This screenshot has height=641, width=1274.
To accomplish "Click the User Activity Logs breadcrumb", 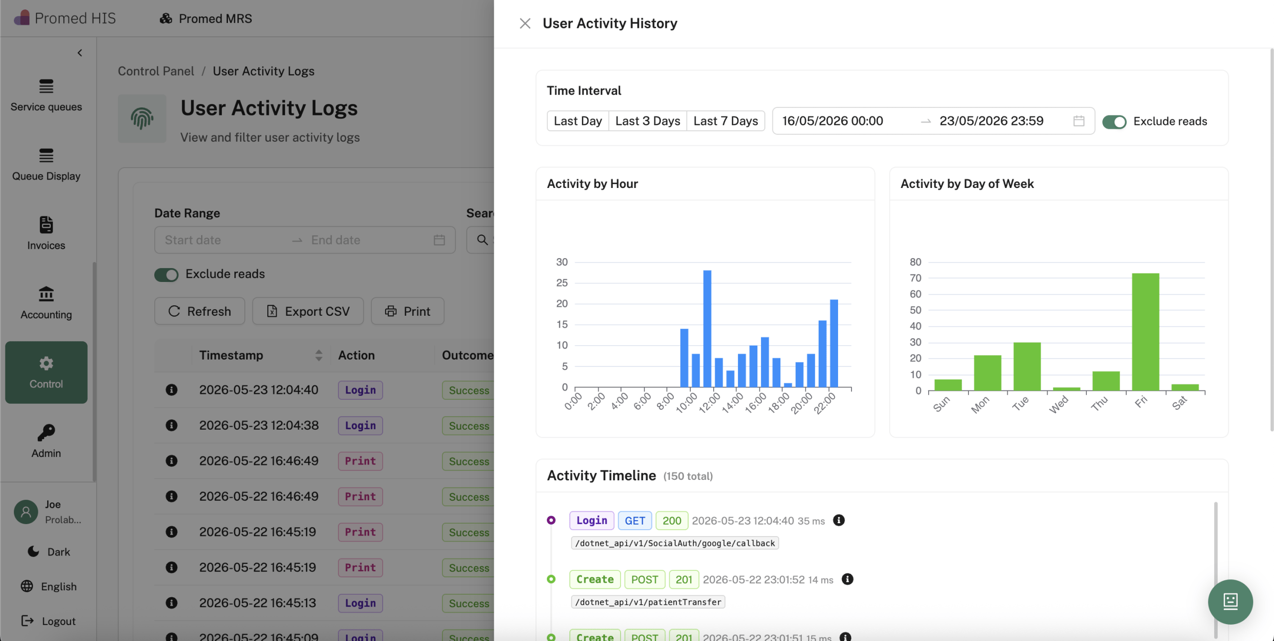I will click(x=264, y=71).
